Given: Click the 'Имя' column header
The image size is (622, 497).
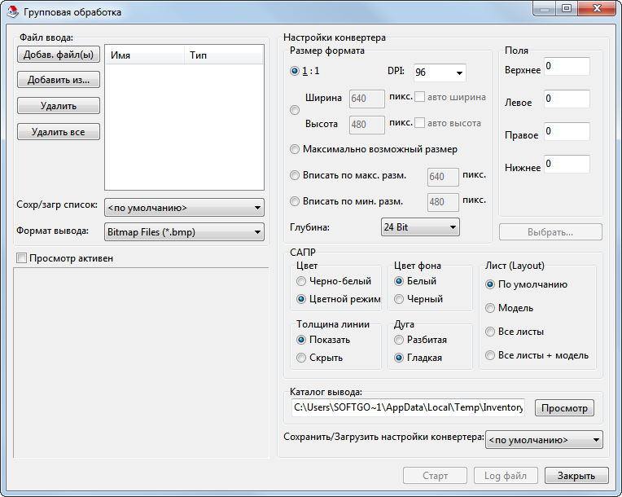Looking at the screenshot, I should point(145,55).
